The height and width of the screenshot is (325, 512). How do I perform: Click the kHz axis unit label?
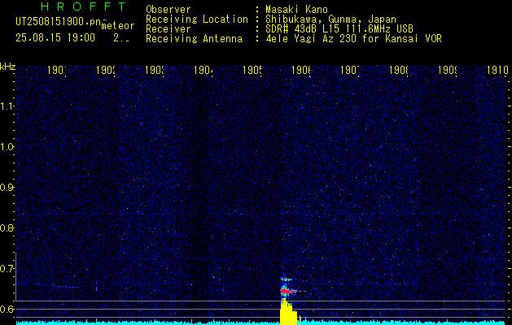click(x=7, y=67)
